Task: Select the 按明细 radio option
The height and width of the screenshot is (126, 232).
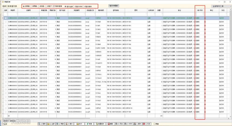Action: [x=31, y=6]
